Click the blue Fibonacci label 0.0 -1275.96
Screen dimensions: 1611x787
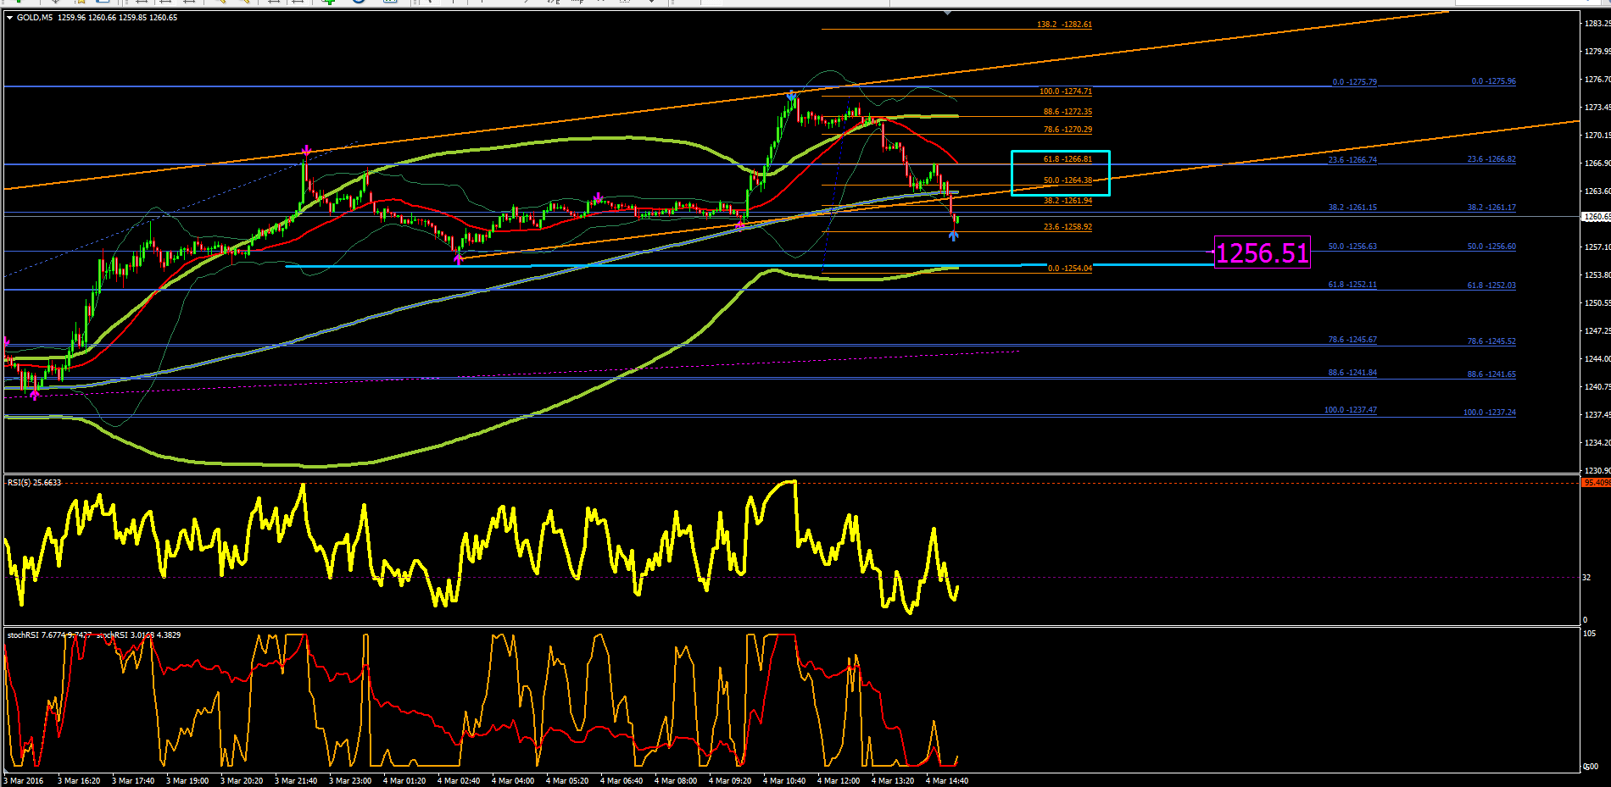[1494, 81]
